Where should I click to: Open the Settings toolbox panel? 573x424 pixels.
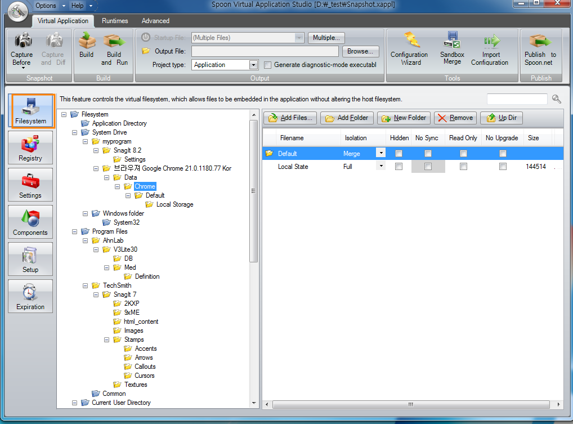tap(30, 185)
